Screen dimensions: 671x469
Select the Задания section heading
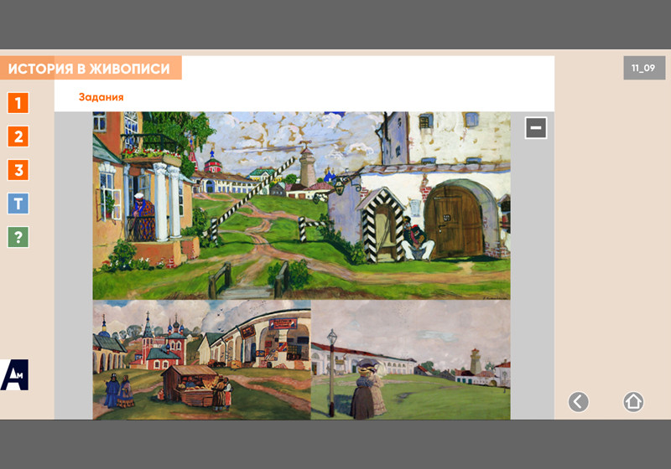coord(101,97)
